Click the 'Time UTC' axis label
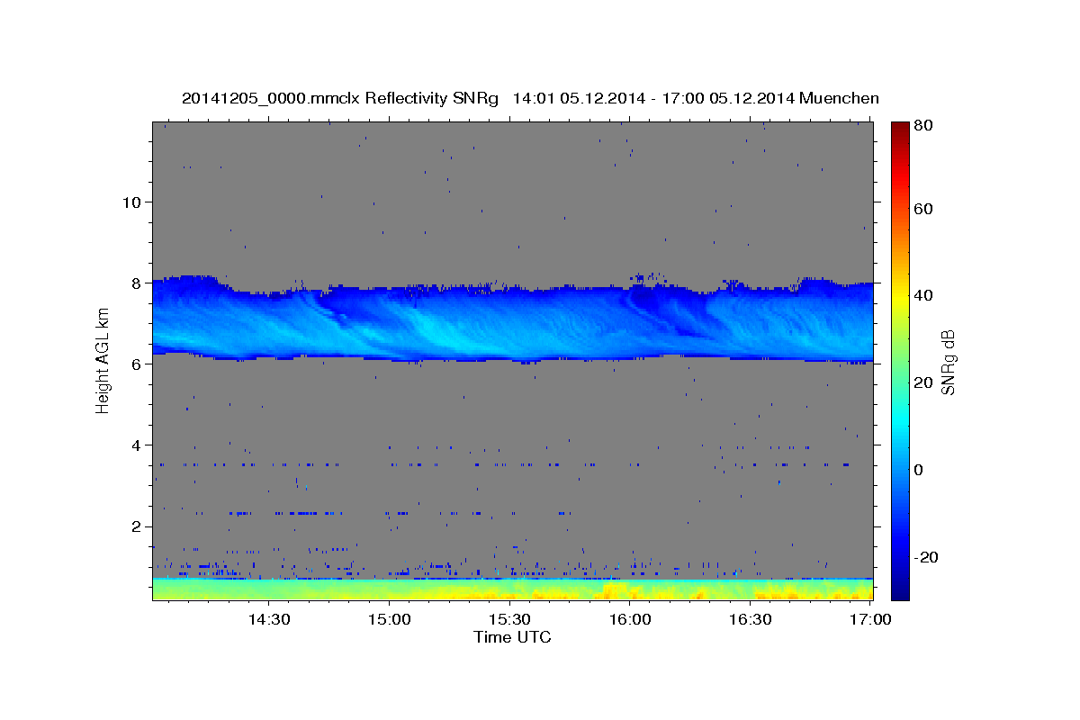Viewport: 1080px width, 720px height. tap(512, 638)
